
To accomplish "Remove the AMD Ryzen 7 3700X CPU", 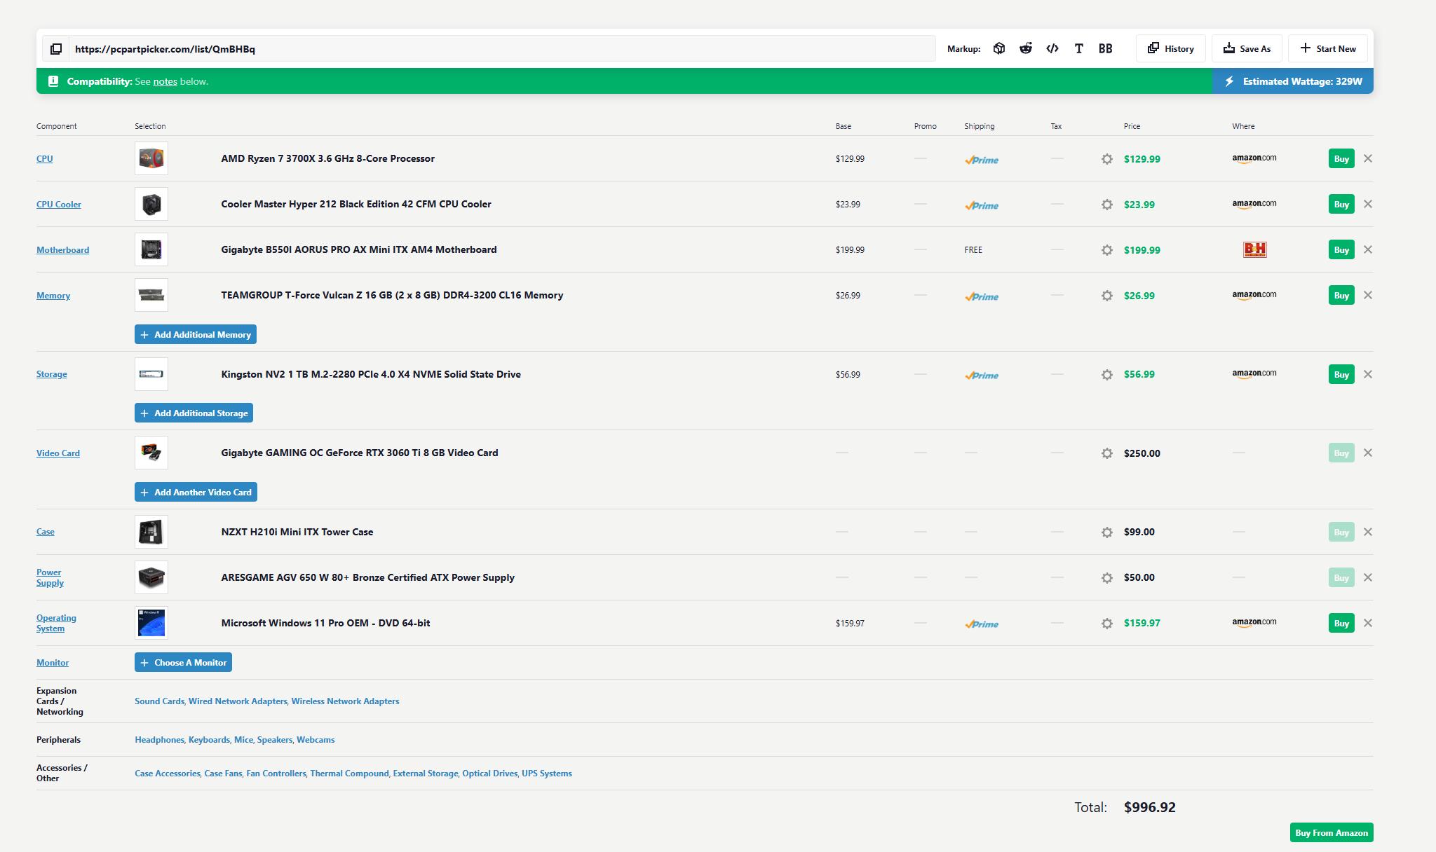I will click(x=1368, y=158).
